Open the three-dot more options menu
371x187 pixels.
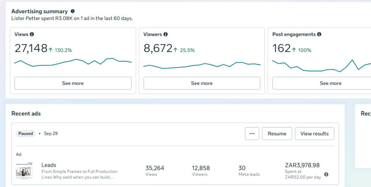252,134
